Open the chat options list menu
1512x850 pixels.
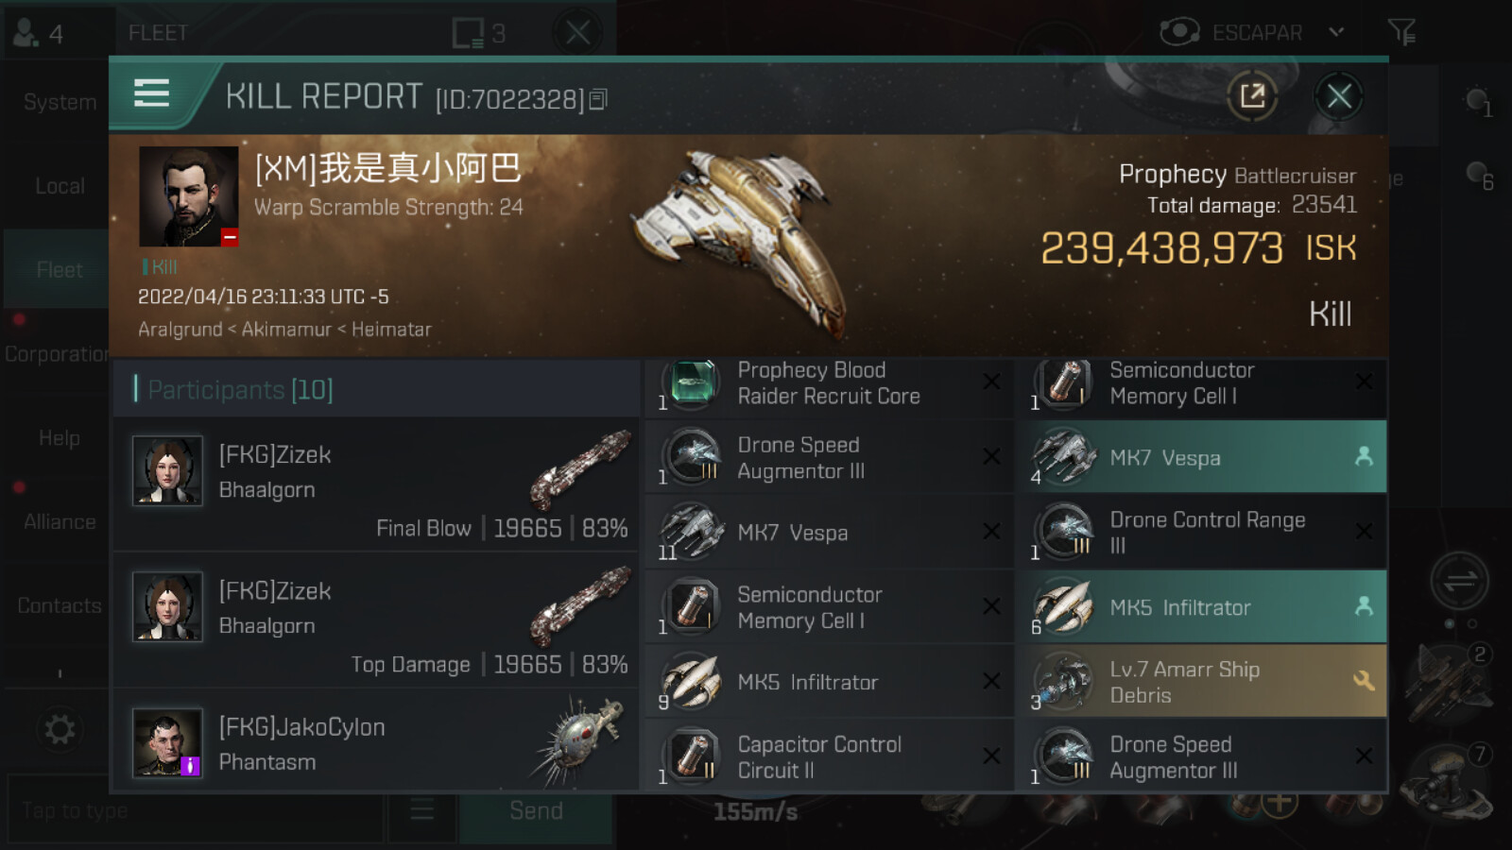[x=421, y=810]
